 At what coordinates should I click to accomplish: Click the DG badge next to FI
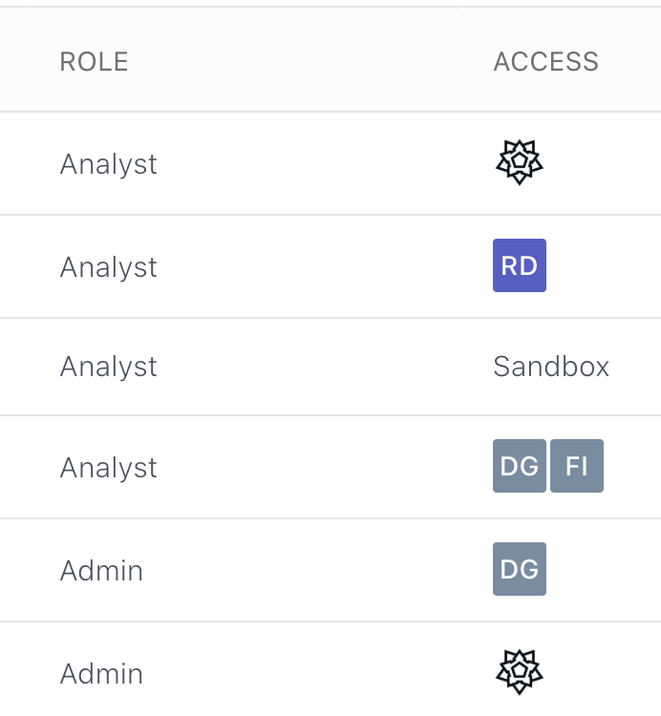pos(520,466)
